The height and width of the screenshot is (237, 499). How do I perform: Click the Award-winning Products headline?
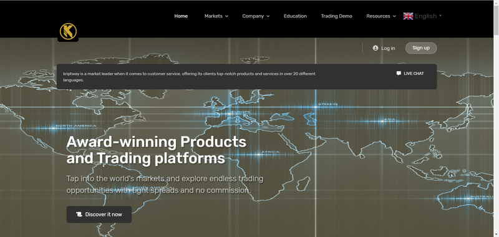click(157, 150)
